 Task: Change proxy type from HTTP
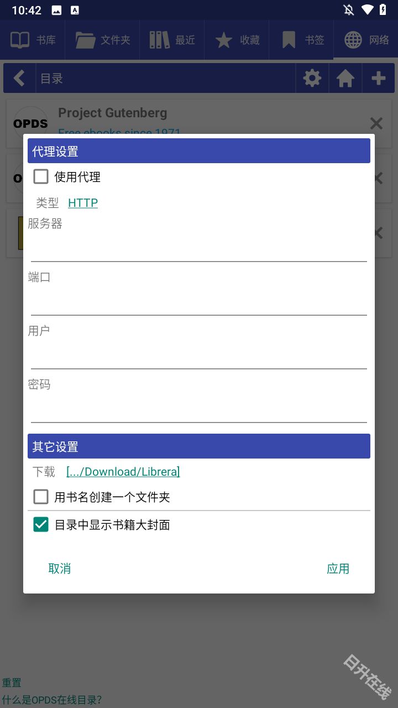tap(83, 203)
